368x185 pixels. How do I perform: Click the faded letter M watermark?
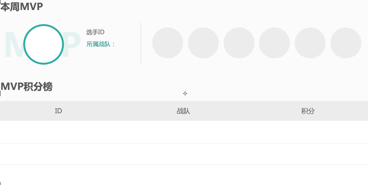click(13, 45)
